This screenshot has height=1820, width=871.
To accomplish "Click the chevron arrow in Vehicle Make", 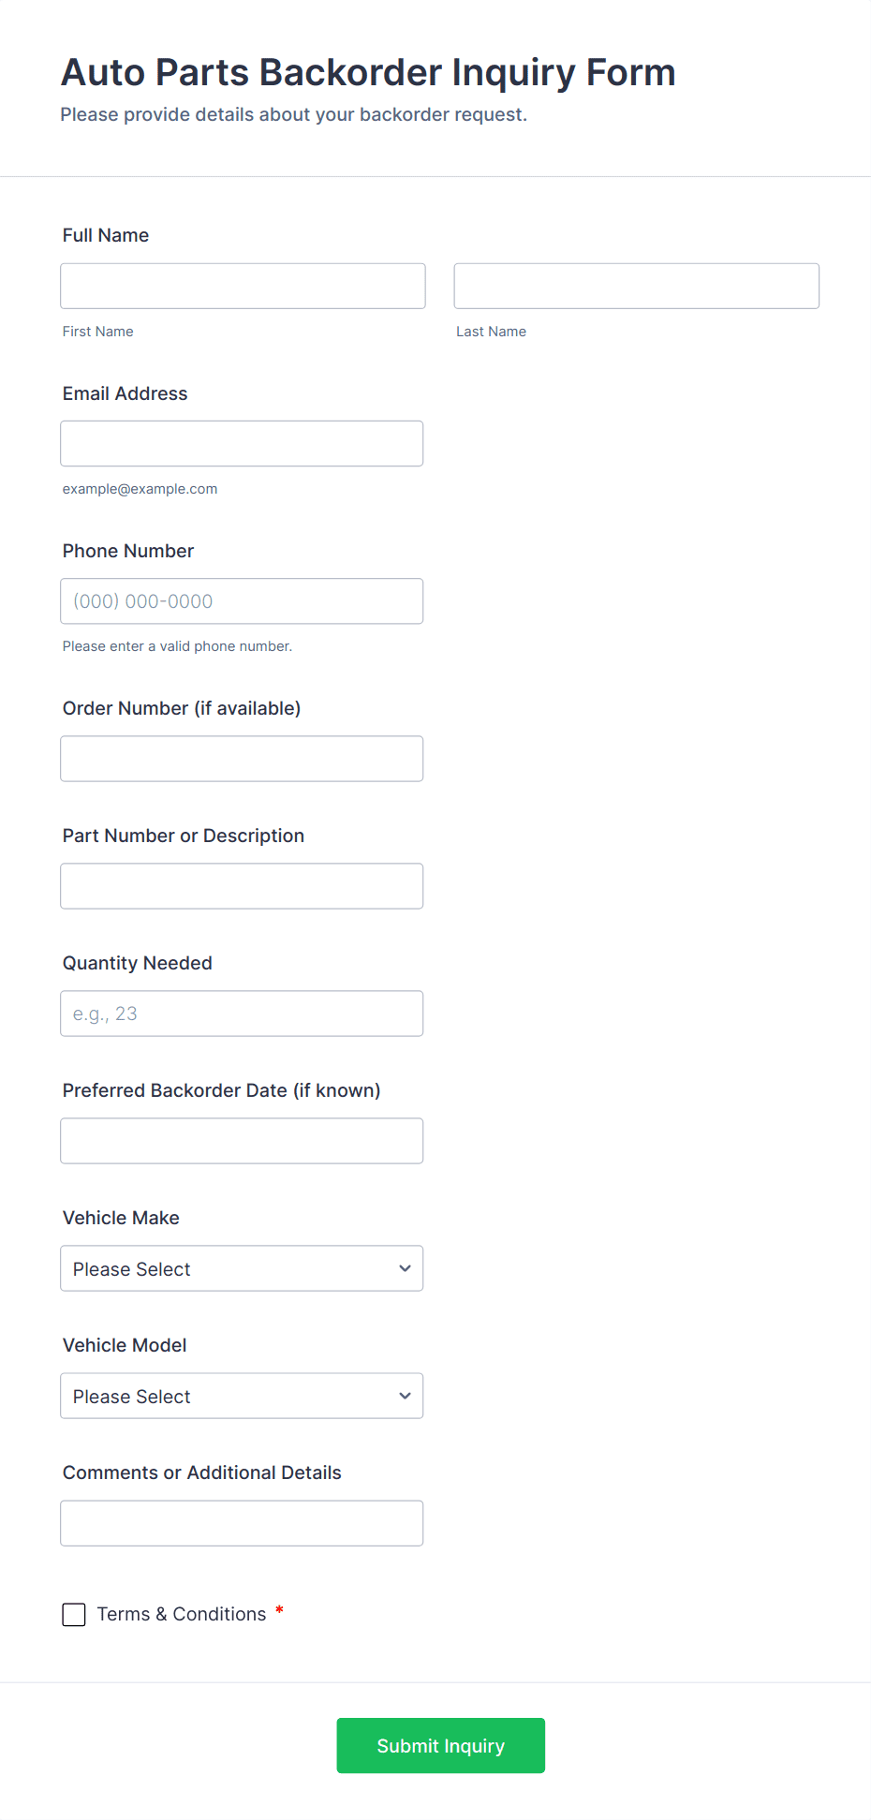I will coord(405,1268).
